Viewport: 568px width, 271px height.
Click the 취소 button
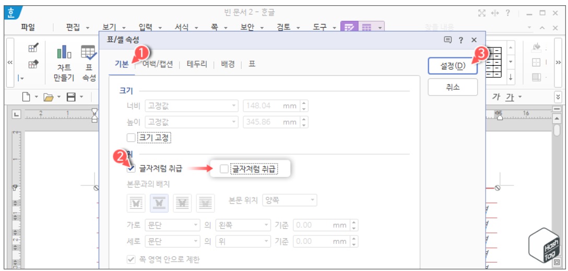pyautogui.click(x=453, y=87)
